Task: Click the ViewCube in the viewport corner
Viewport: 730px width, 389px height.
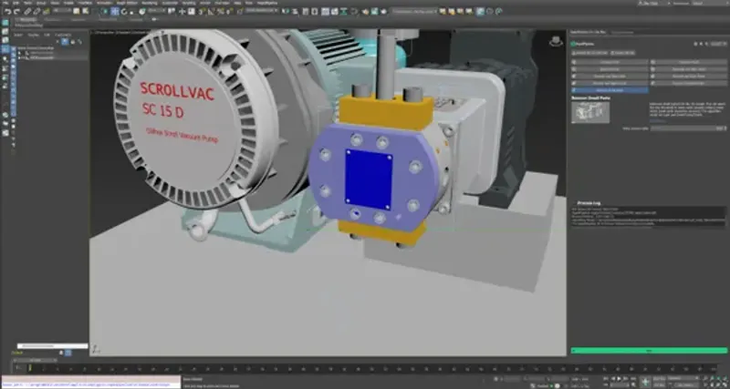Action: tap(556, 41)
